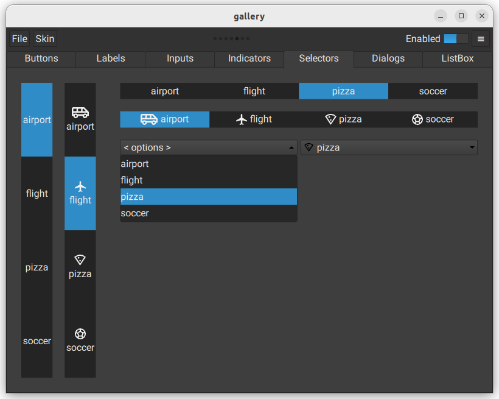Viewport: 499px width, 399px height.
Task: Open the hamburger menu button
Action: point(481,39)
